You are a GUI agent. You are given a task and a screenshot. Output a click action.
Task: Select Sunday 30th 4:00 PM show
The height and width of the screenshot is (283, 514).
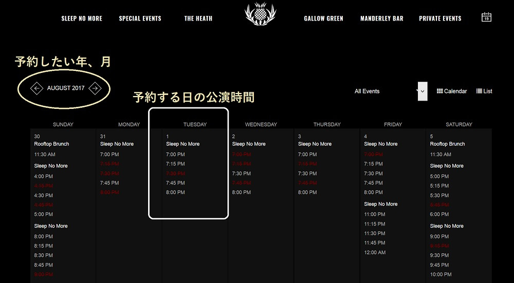pos(43,176)
